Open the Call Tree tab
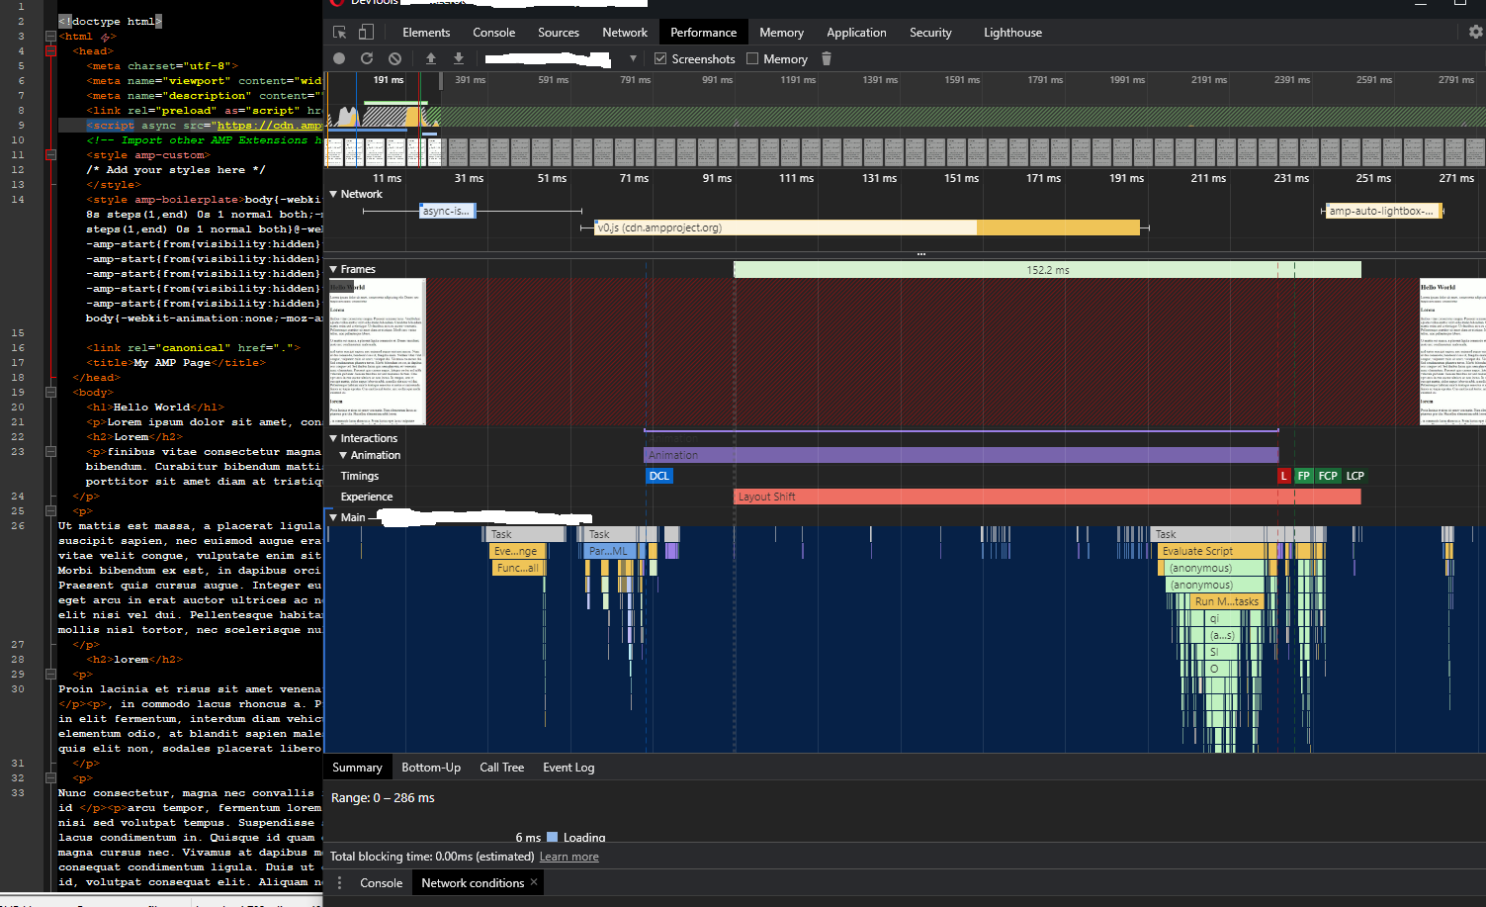The image size is (1486, 907). (x=501, y=768)
